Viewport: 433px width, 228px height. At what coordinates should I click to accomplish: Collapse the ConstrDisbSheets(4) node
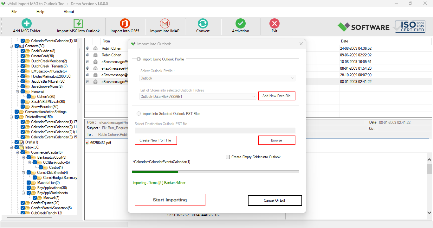tap(23, 173)
